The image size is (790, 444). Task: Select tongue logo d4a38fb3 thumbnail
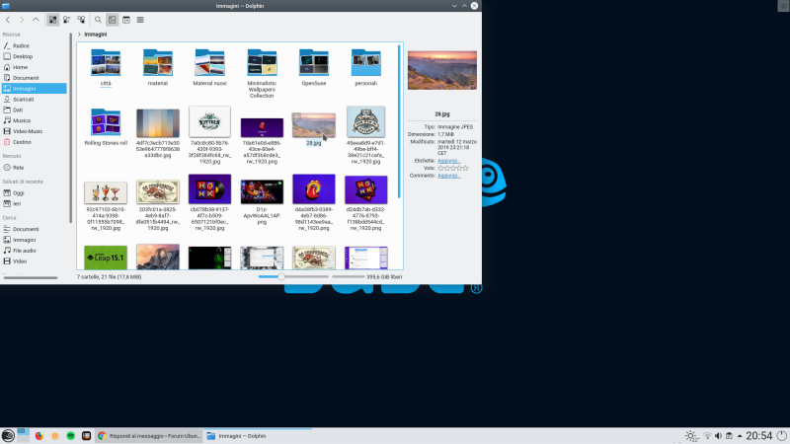[x=314, y=188]
